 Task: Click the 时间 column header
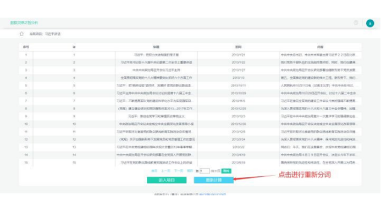pos(239,47)
